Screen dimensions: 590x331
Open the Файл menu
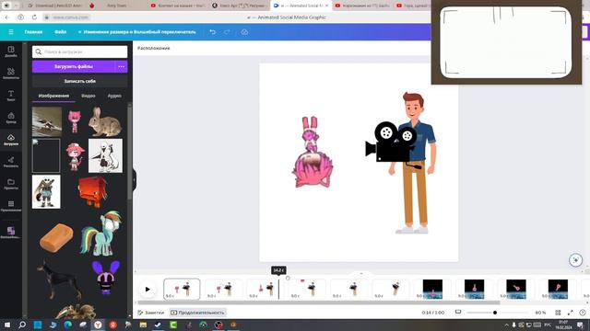[x=60, y=32]
